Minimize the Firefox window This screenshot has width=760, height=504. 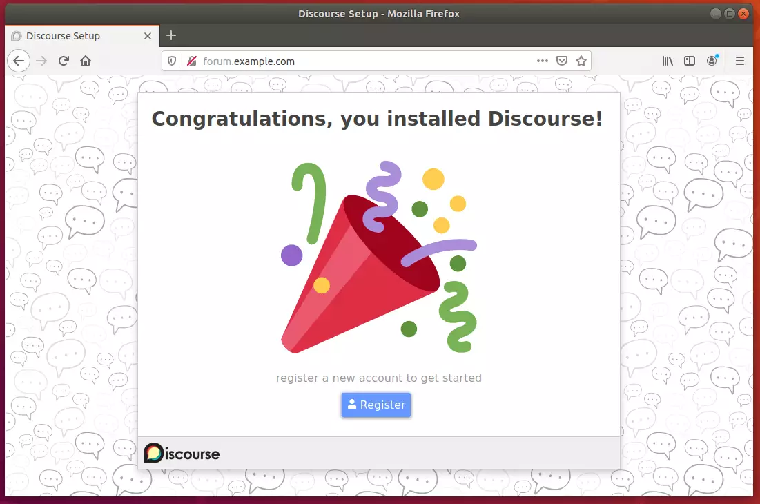tap(715, 14)
